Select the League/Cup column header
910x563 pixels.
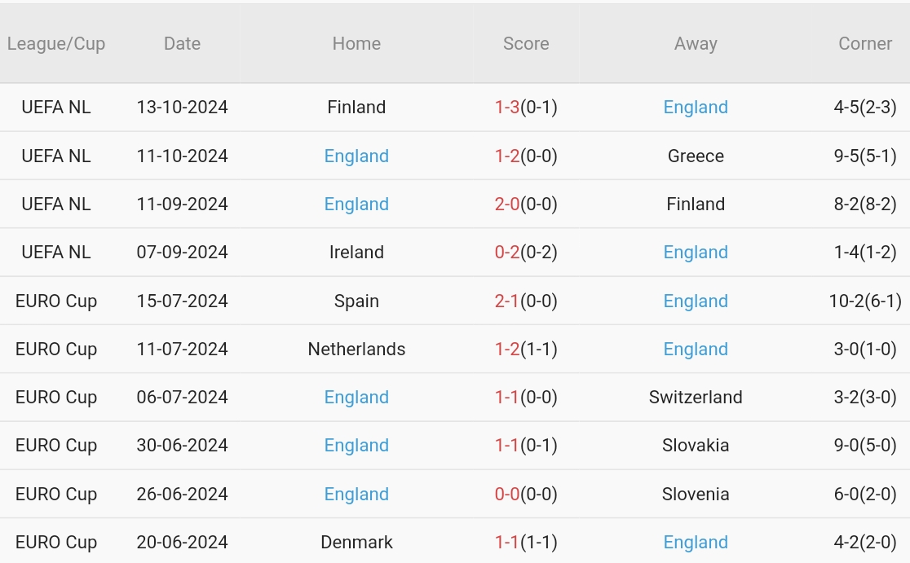56,44
